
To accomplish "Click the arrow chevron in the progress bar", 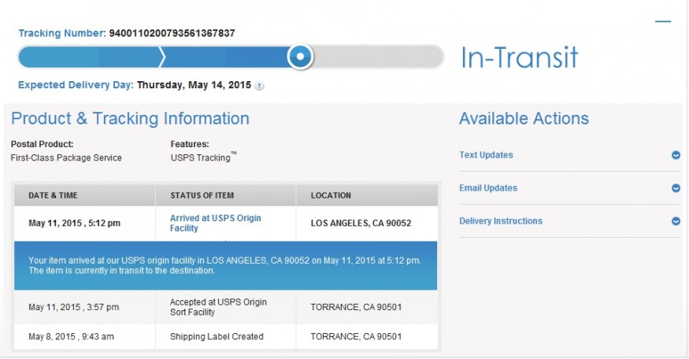I will (x=161, y=57).
